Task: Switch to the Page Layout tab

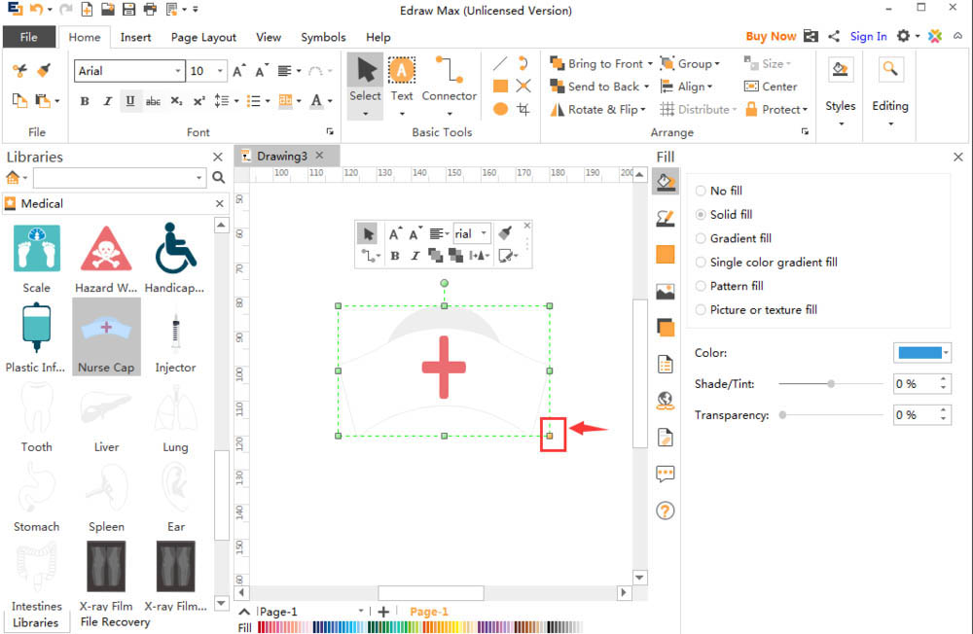Action: 203,37
